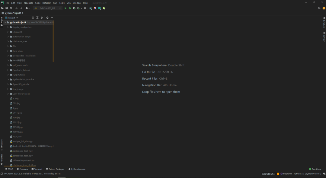326x178 pixels.
Task: Open Recent Files via the shortcut link
Action: click(150, 78)
